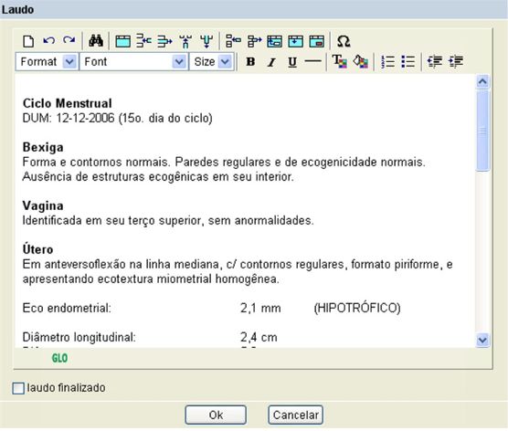The width and height of the screenshot is (508, 431).
Task: Insert special character with Omega icon
Action: coord(344,41)
